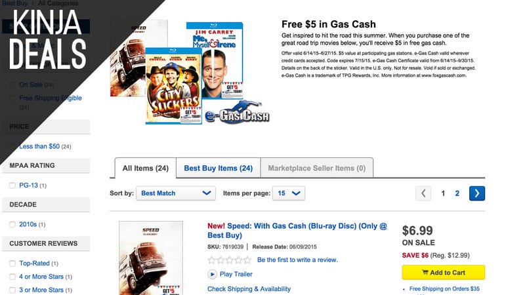Image resolution: width=525 pixels, height=295 pixels.
Task: Open Check Shipping & Availability link
Action: point(249,289)
